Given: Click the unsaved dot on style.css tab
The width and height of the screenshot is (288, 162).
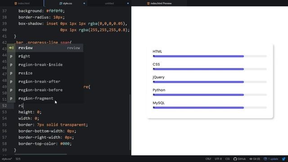Looking at the screenshot, I should pos(84,3).
